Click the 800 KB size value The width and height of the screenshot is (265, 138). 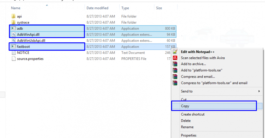pos(170,29)
